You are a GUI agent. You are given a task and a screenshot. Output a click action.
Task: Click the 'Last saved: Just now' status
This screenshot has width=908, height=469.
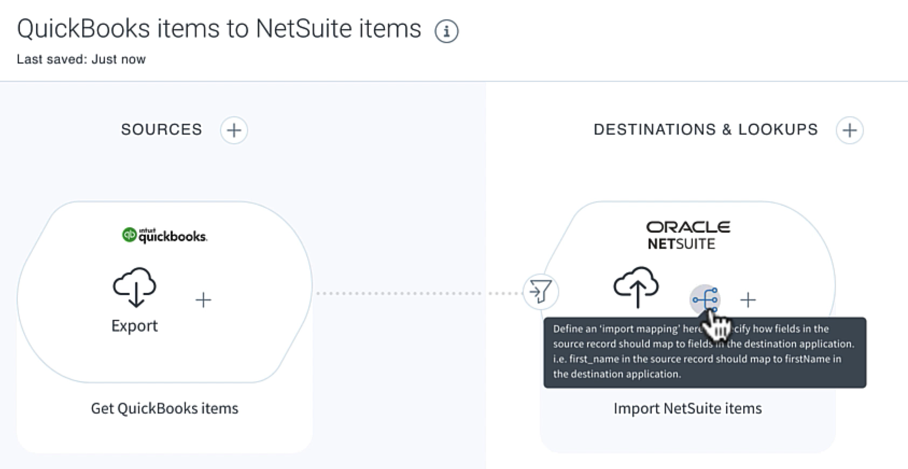coord(81,59)
